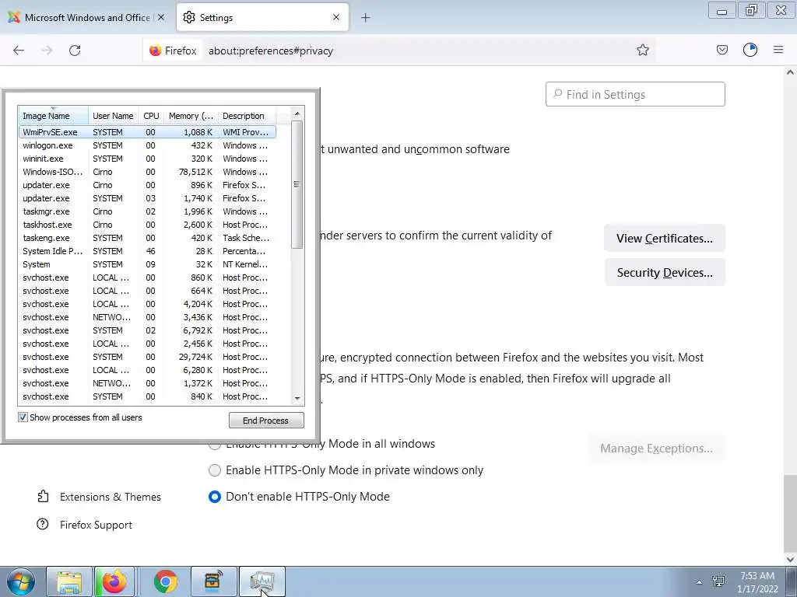Sort processes by Description column
This screenshot has width=797, height=597.
tap(247, 116)
